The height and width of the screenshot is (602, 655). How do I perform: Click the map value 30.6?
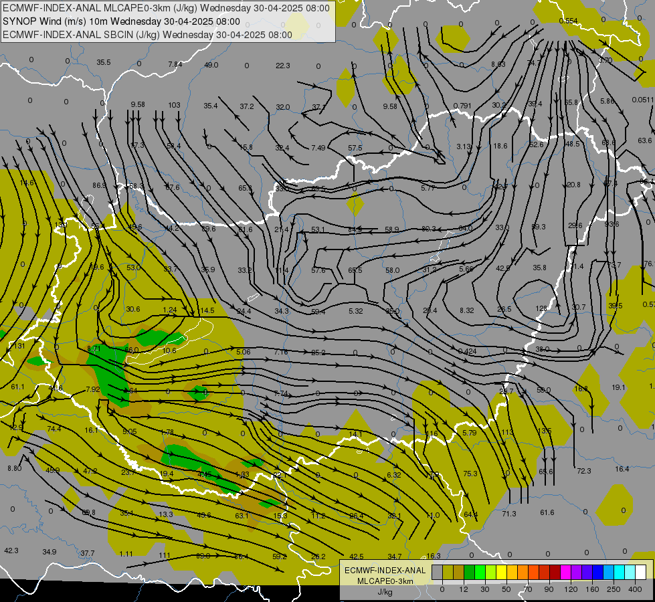(133, 309)
